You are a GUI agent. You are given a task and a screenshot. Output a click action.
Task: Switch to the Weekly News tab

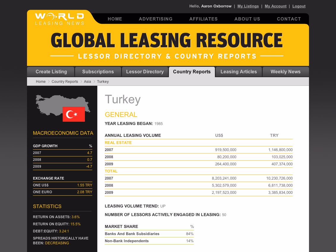[286, 72]
